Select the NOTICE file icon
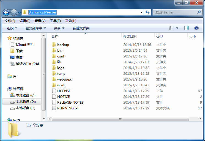205x141 pixels. (x=54, y=96)
